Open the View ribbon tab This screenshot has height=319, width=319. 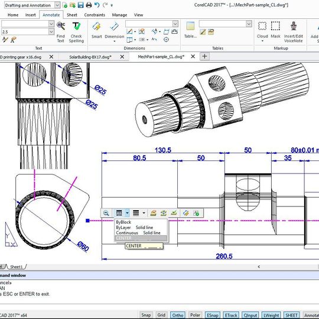138,15
